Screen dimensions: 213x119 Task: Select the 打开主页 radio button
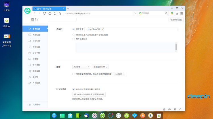click(x=74, y=29)
